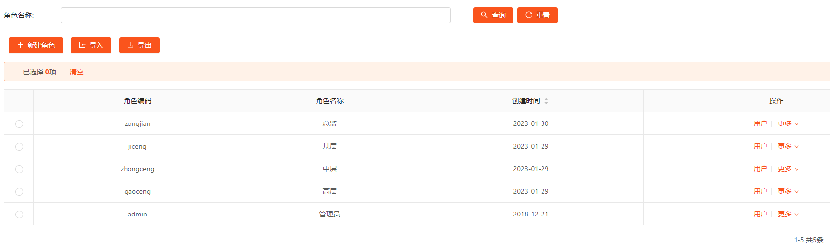Open 用户 link for admin role
Viewport: 830px width, 246px height.
click(x=760, y=215)
